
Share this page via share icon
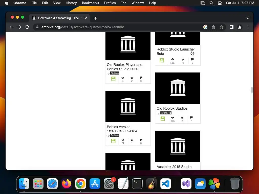coord(213,27)
